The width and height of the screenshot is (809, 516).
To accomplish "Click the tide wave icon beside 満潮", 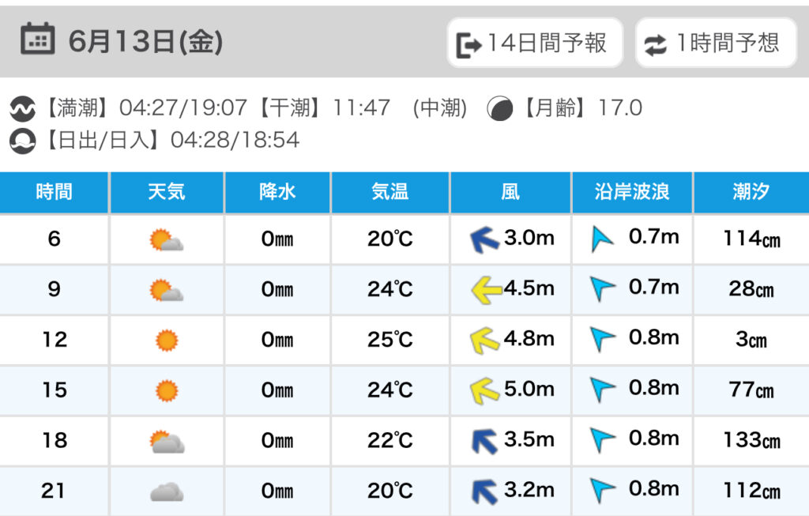I will coord(23,109).
